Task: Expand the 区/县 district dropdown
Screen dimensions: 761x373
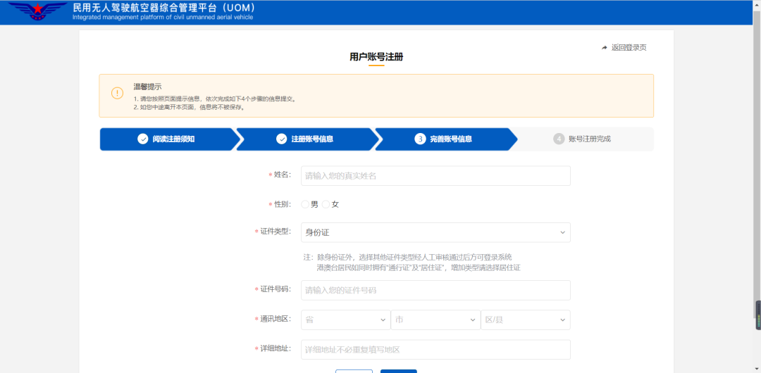Action: click(x=525, y=320)
